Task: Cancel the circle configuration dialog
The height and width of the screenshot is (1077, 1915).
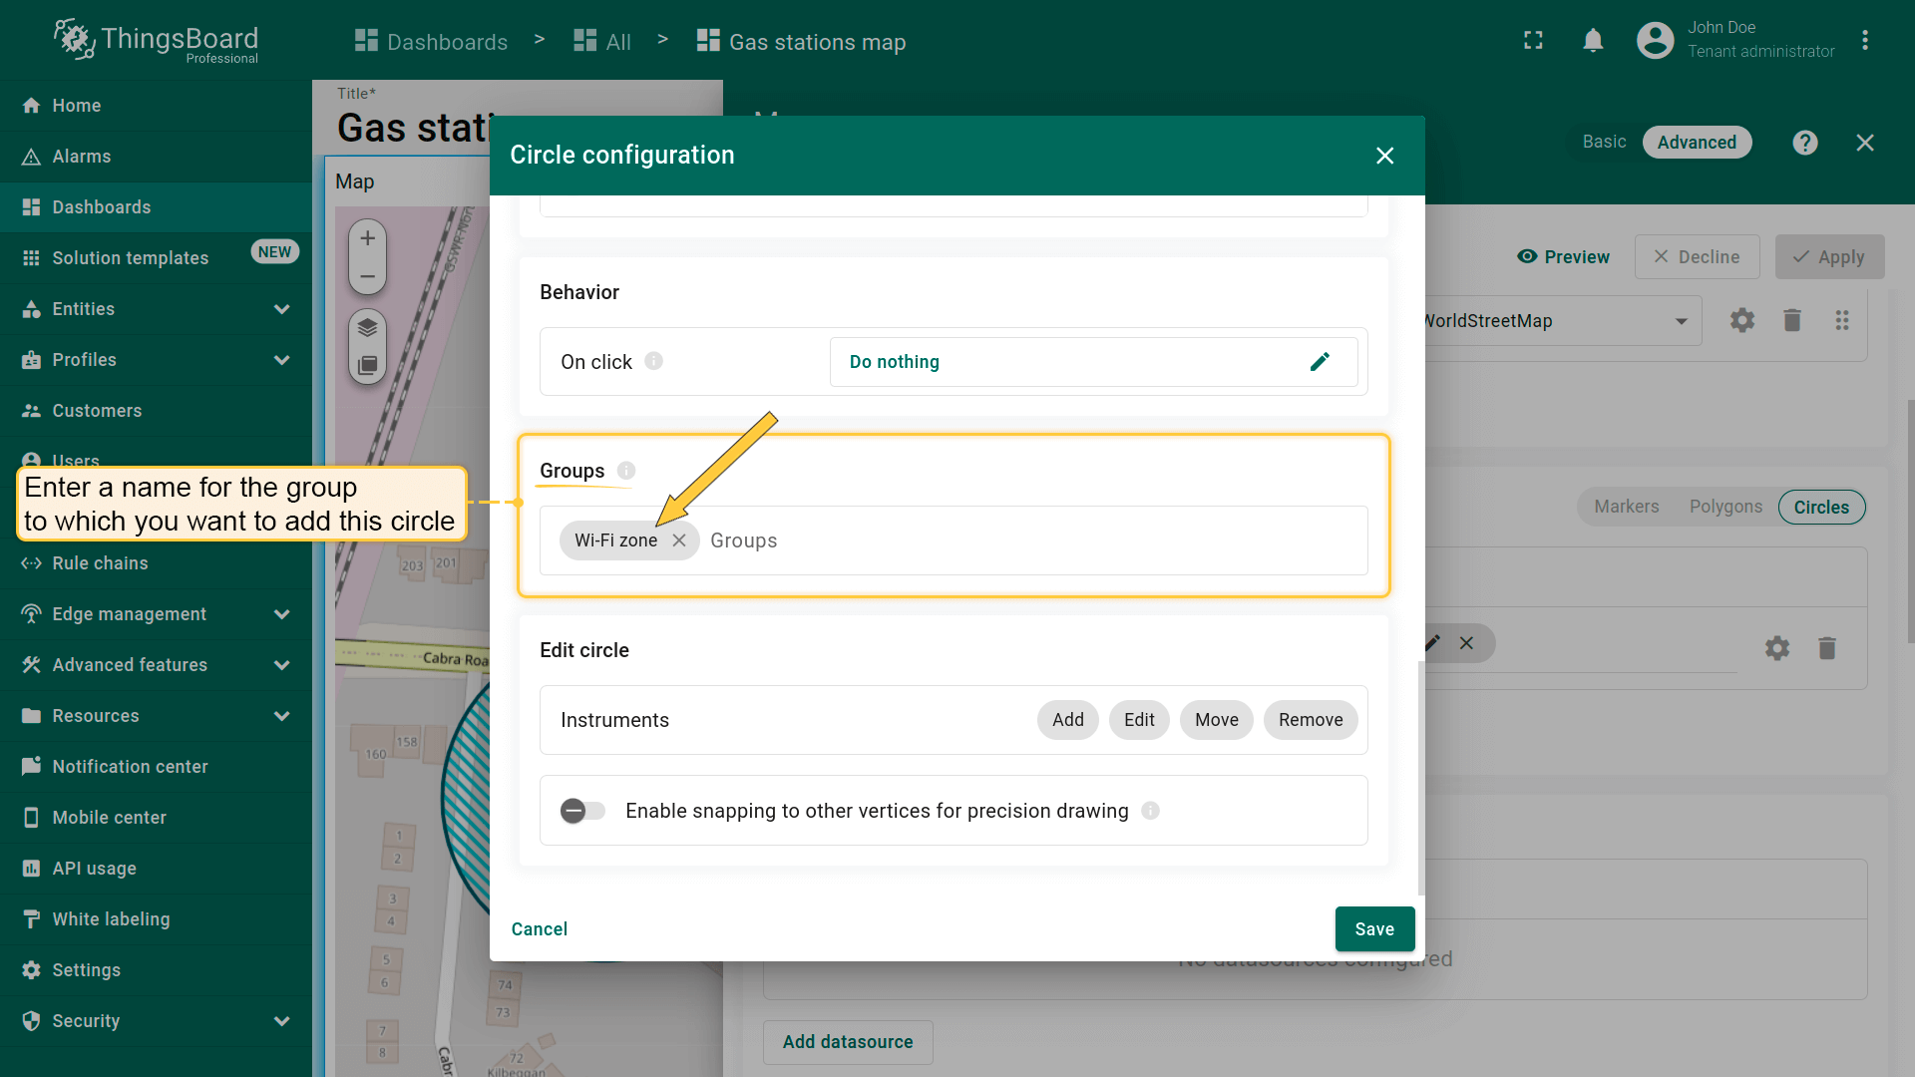Action: (x=539, y=929)
